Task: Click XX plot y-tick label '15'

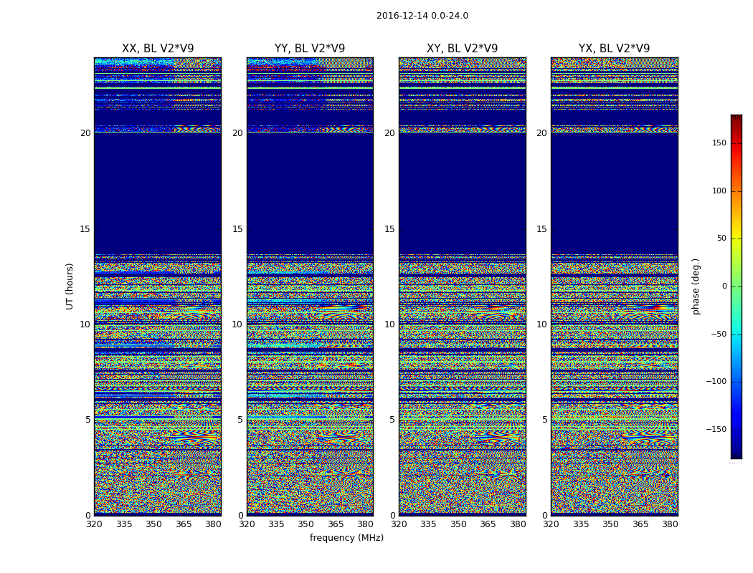Action: click(x=85, y=229)
